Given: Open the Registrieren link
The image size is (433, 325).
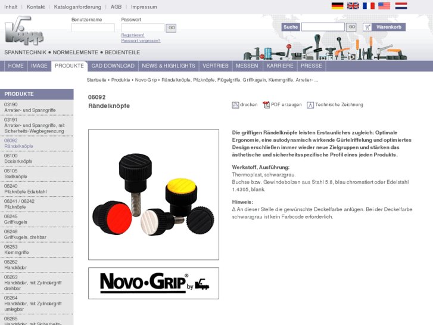Looking at the screenshot, I should [133, 35].
